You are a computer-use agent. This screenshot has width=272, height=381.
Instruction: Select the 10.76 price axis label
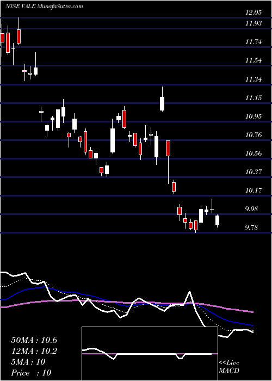(254, 135)
